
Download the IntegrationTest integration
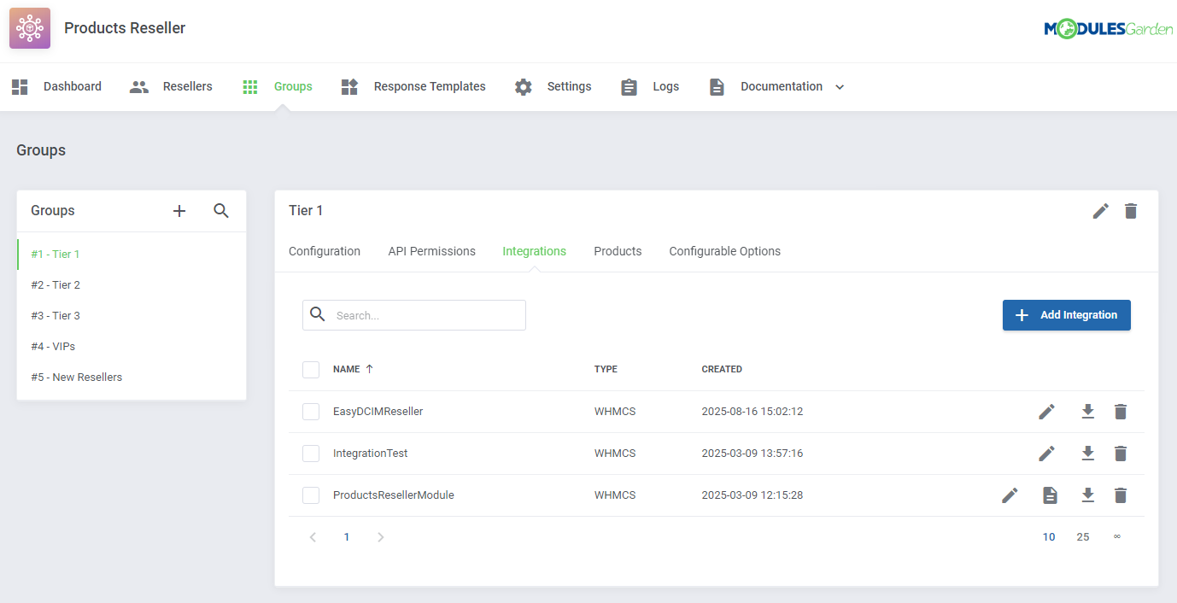coord(1087,453)
